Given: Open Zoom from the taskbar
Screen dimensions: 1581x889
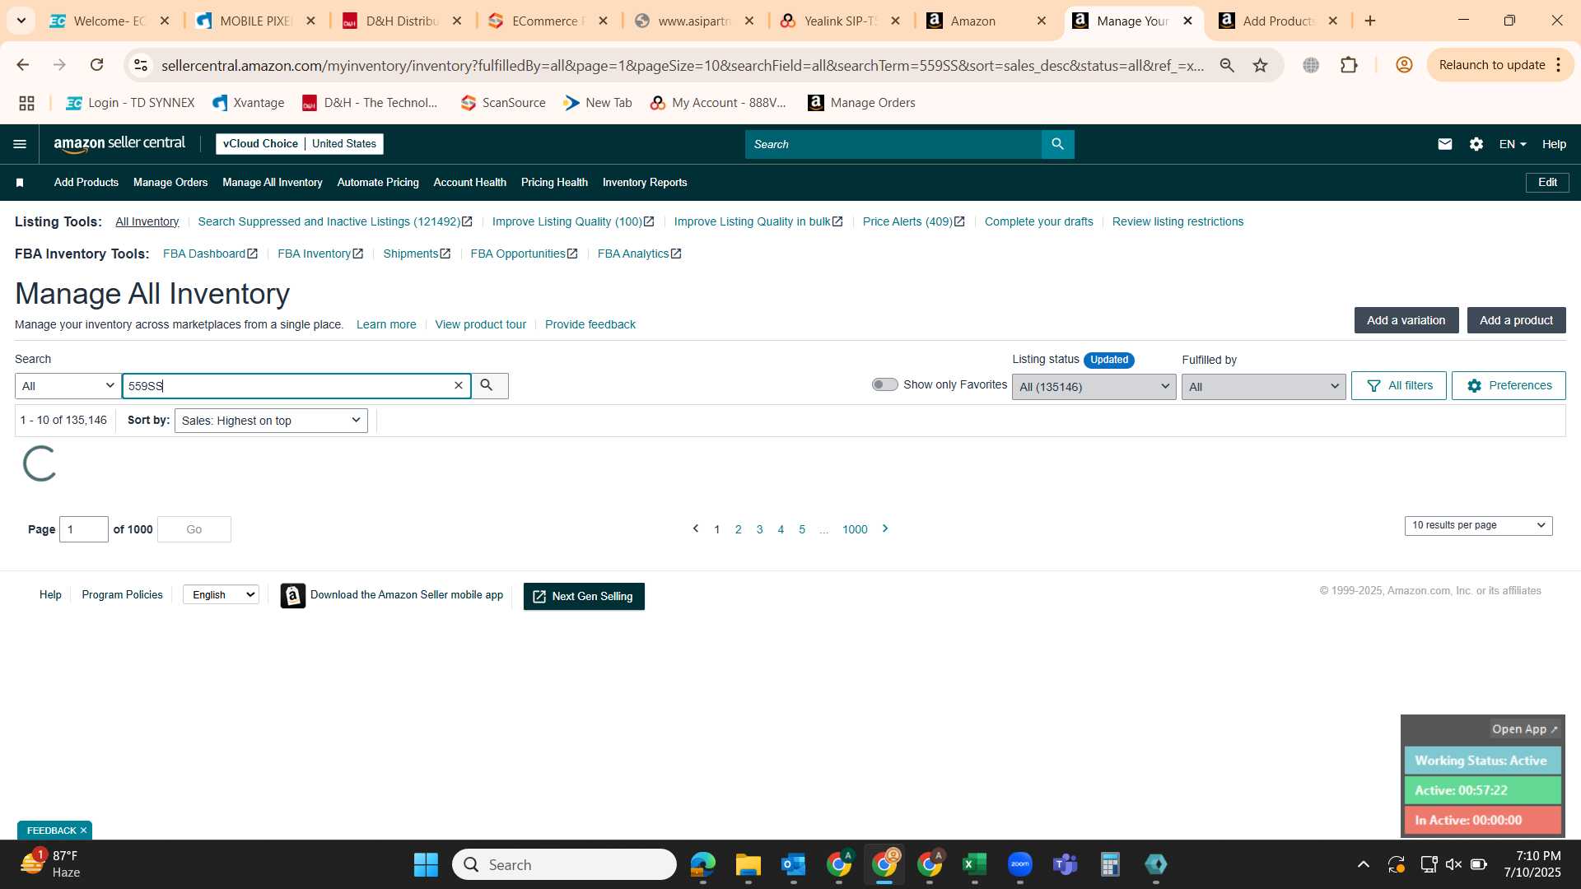Looking at the screenshot, I should [1019, 864].
